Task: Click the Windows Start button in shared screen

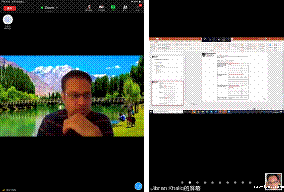Action: 151,112
